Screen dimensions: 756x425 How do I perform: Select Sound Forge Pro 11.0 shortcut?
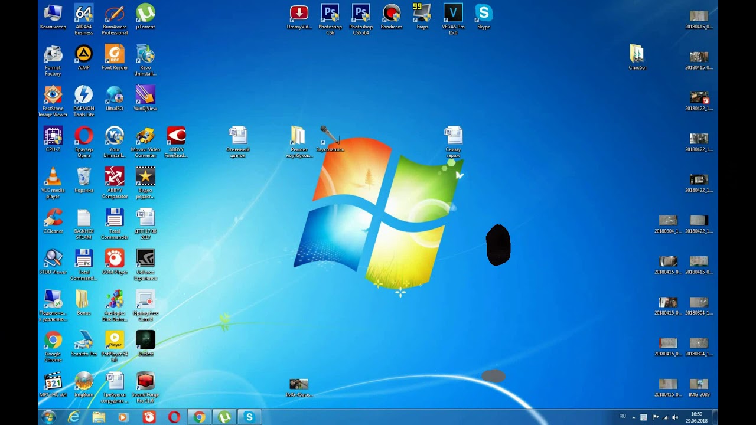pyautogui.click(x=145, y=387)
